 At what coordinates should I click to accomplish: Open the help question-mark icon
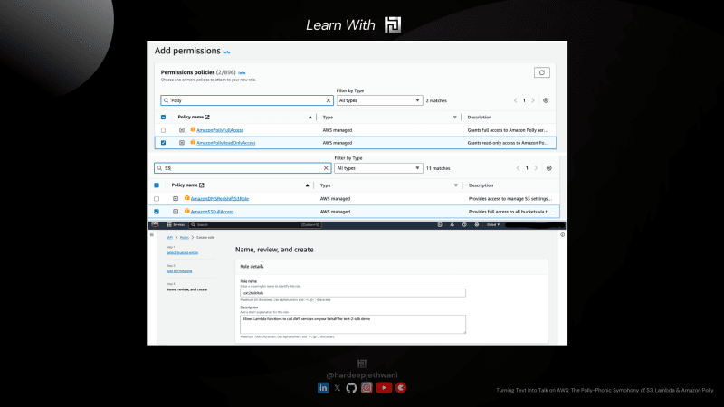click(464, 224)
